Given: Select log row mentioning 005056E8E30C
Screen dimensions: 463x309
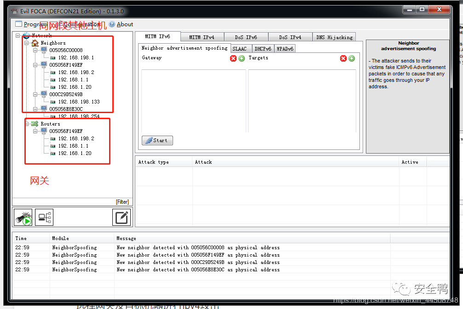Looking at the screenshot, I should tap(231, 270).
